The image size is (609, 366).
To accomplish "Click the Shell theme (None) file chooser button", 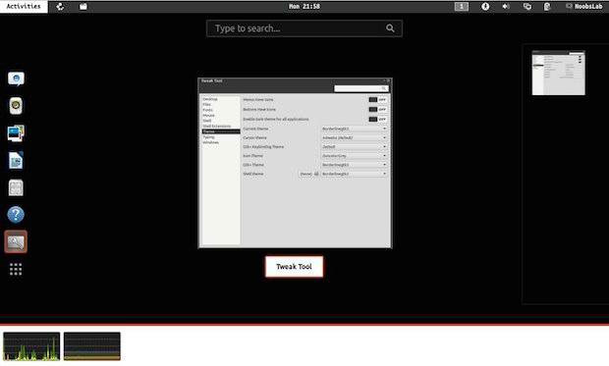I will click(x=308, y=174).
